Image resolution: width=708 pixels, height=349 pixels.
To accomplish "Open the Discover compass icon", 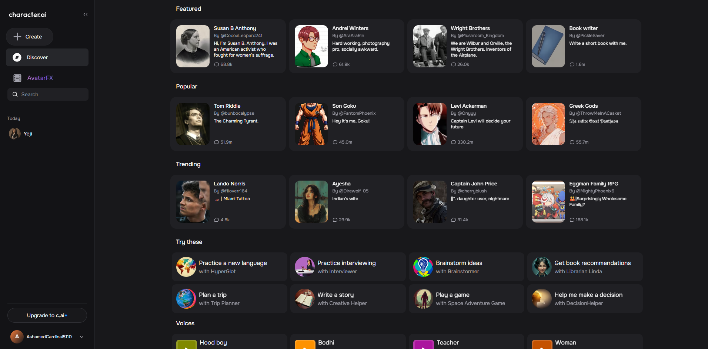I will point(17,57).
